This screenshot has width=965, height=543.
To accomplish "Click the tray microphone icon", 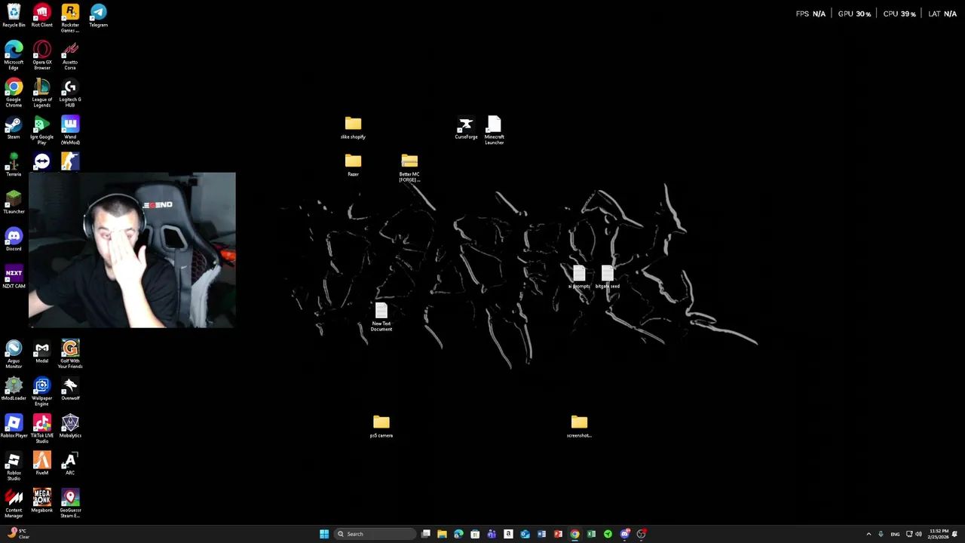I will click(881, 534).
